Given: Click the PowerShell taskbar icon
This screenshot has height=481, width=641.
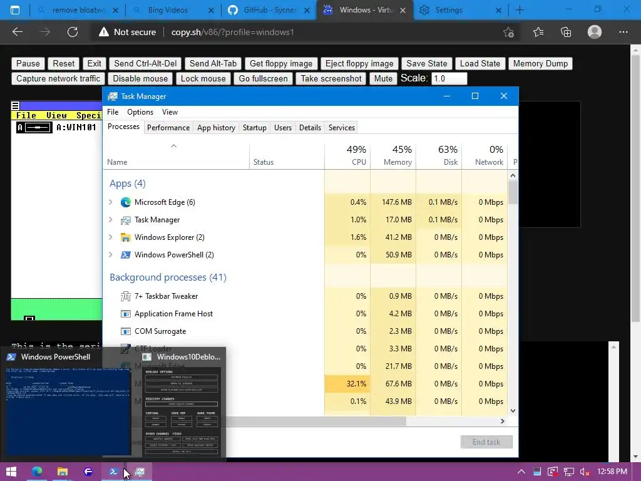Looking at the screenshot, I should [114, 472].
